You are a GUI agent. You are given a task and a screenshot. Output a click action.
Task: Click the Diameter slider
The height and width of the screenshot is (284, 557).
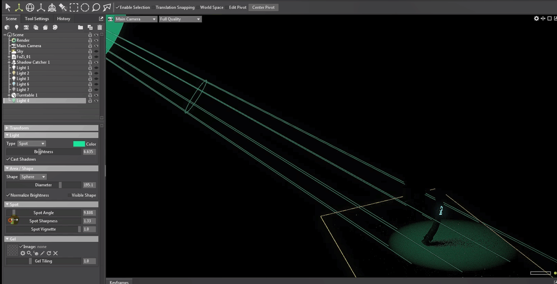[44, 185]
